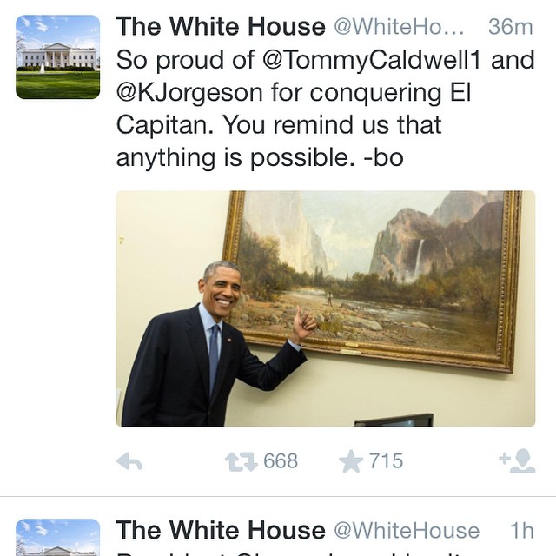The height and width of the screenshot is (556, 556).
Task: Tap the follow user icon
Action: [517, 461]
